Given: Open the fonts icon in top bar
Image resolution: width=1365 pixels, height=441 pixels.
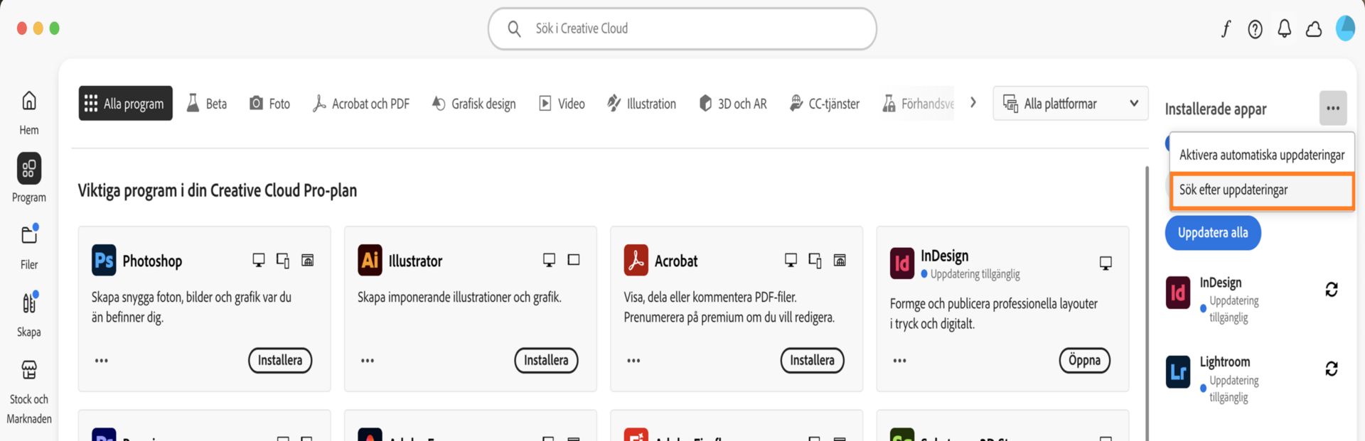Looking at the screenshot, I should click(1226, 28).
